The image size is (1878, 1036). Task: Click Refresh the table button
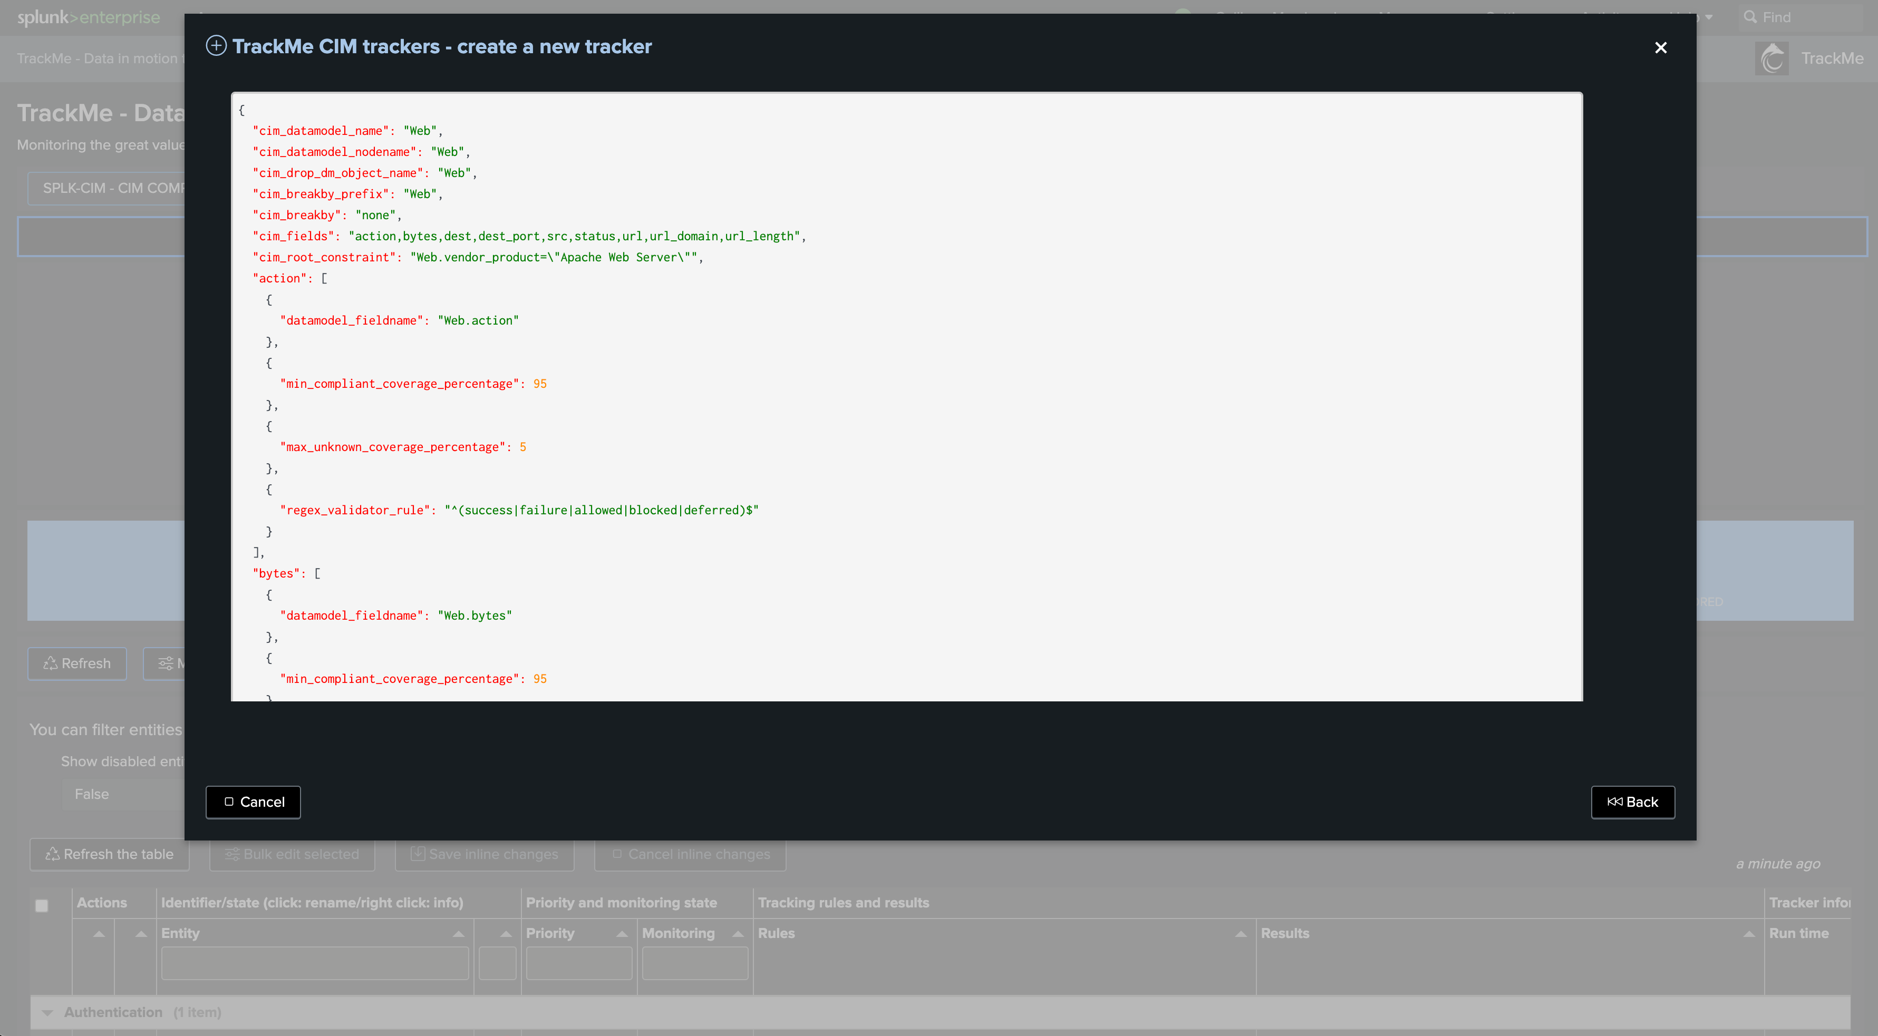click(x=109, y=854)
